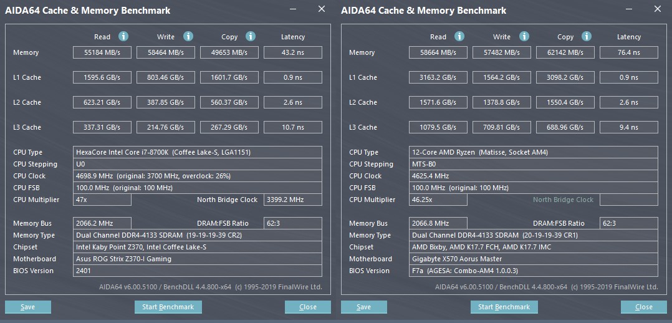This screenshot has width=672, height=323.
Task: Click Copy info icon in left window
Action: pyautogui.click(x=251, y=36)
